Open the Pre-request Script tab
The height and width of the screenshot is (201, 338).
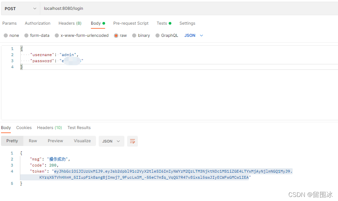(131, 23)
